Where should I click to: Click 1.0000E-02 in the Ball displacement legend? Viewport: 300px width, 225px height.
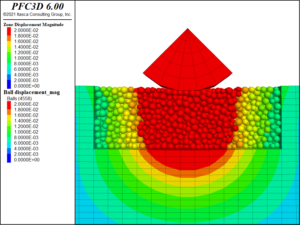[26, 132]
